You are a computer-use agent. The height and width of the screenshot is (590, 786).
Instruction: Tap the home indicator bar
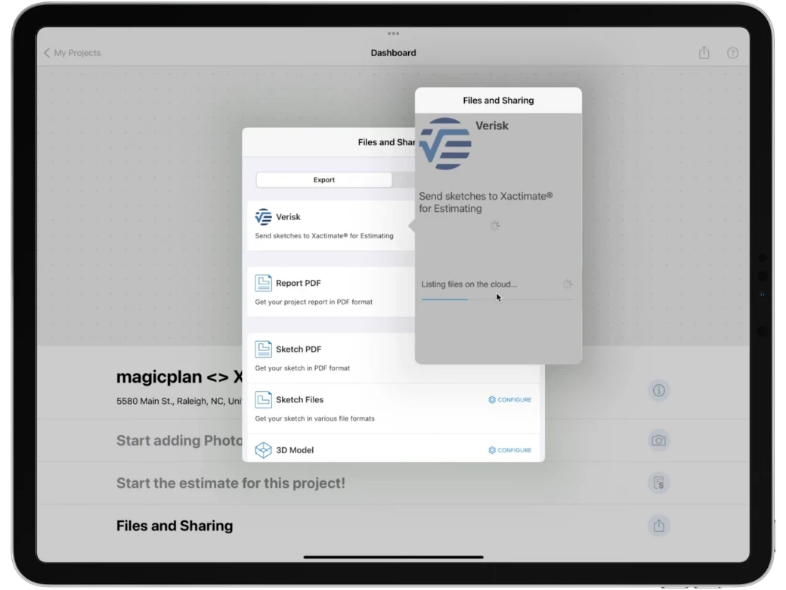tap(393, 557)
